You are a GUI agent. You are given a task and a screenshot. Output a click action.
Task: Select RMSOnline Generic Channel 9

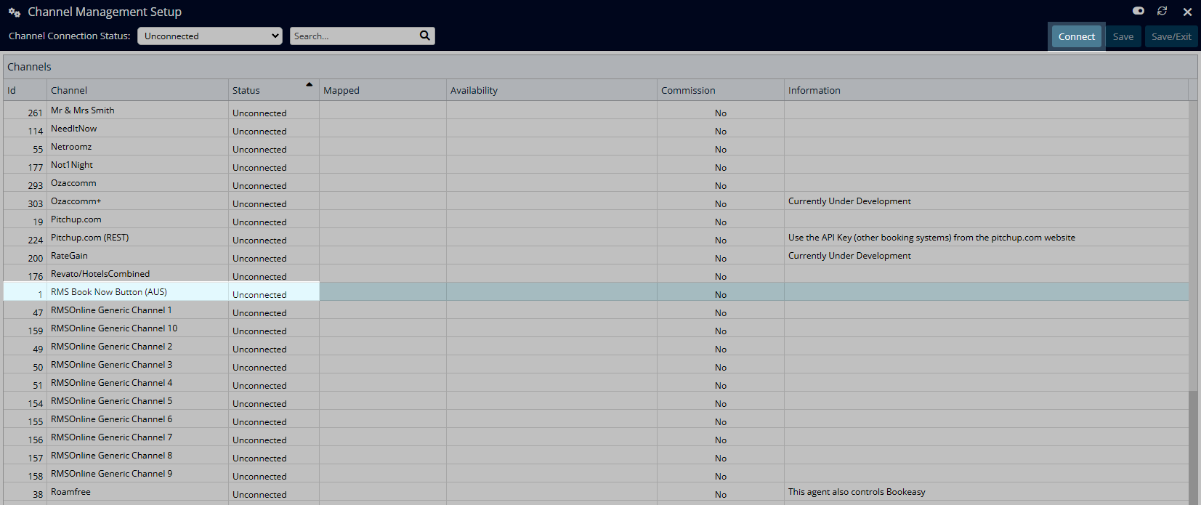point(111,474)
